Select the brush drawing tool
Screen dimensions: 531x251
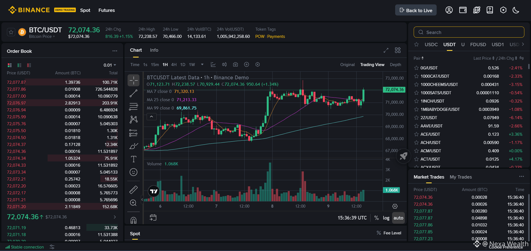point(133,146)
